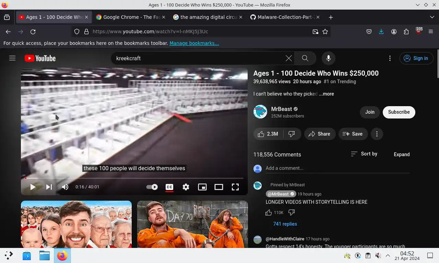Play the video
The height and width of the screenshot is (263, 439).
coord(33,187)
